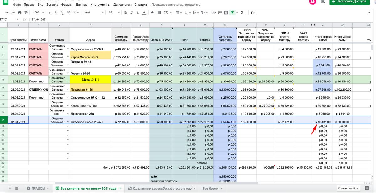Open the Google Sheets home icon
Viewport: 376px width, 193px height.
5,3
